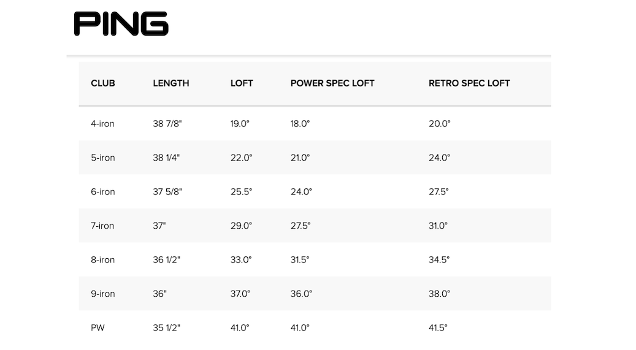Select the 41.5° retro spec loft cell

(439, 328)
